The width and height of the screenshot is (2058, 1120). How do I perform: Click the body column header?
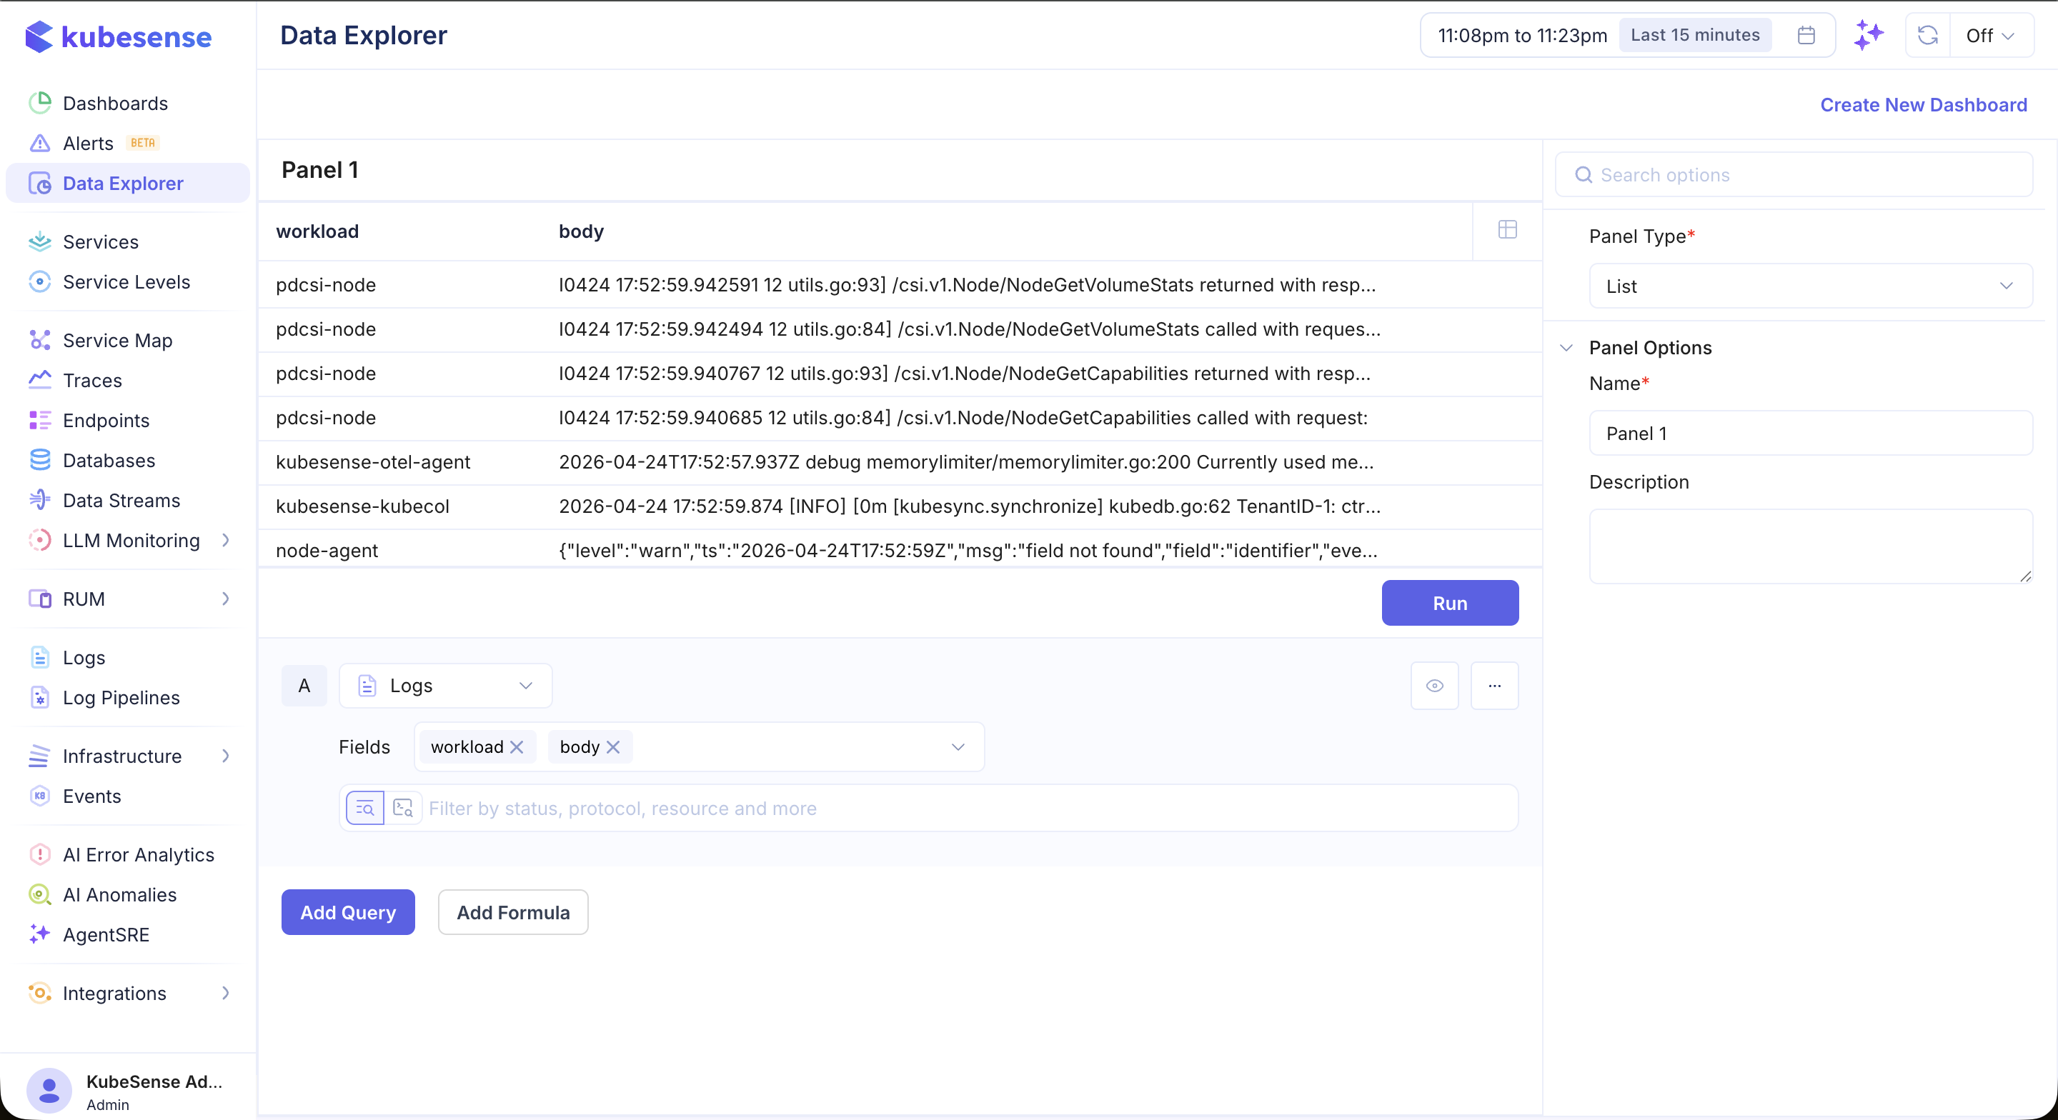[581, 231]
